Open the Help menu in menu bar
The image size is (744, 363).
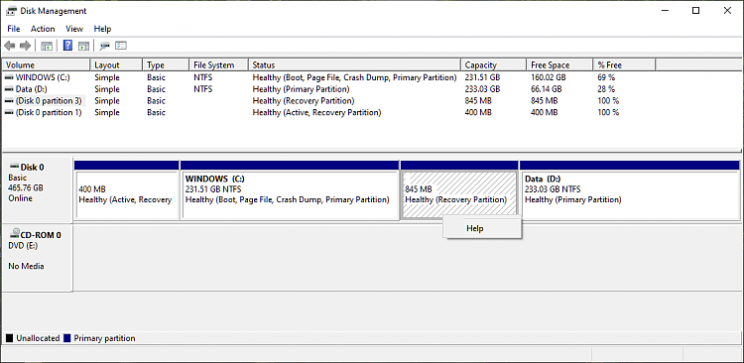point(102,29)
